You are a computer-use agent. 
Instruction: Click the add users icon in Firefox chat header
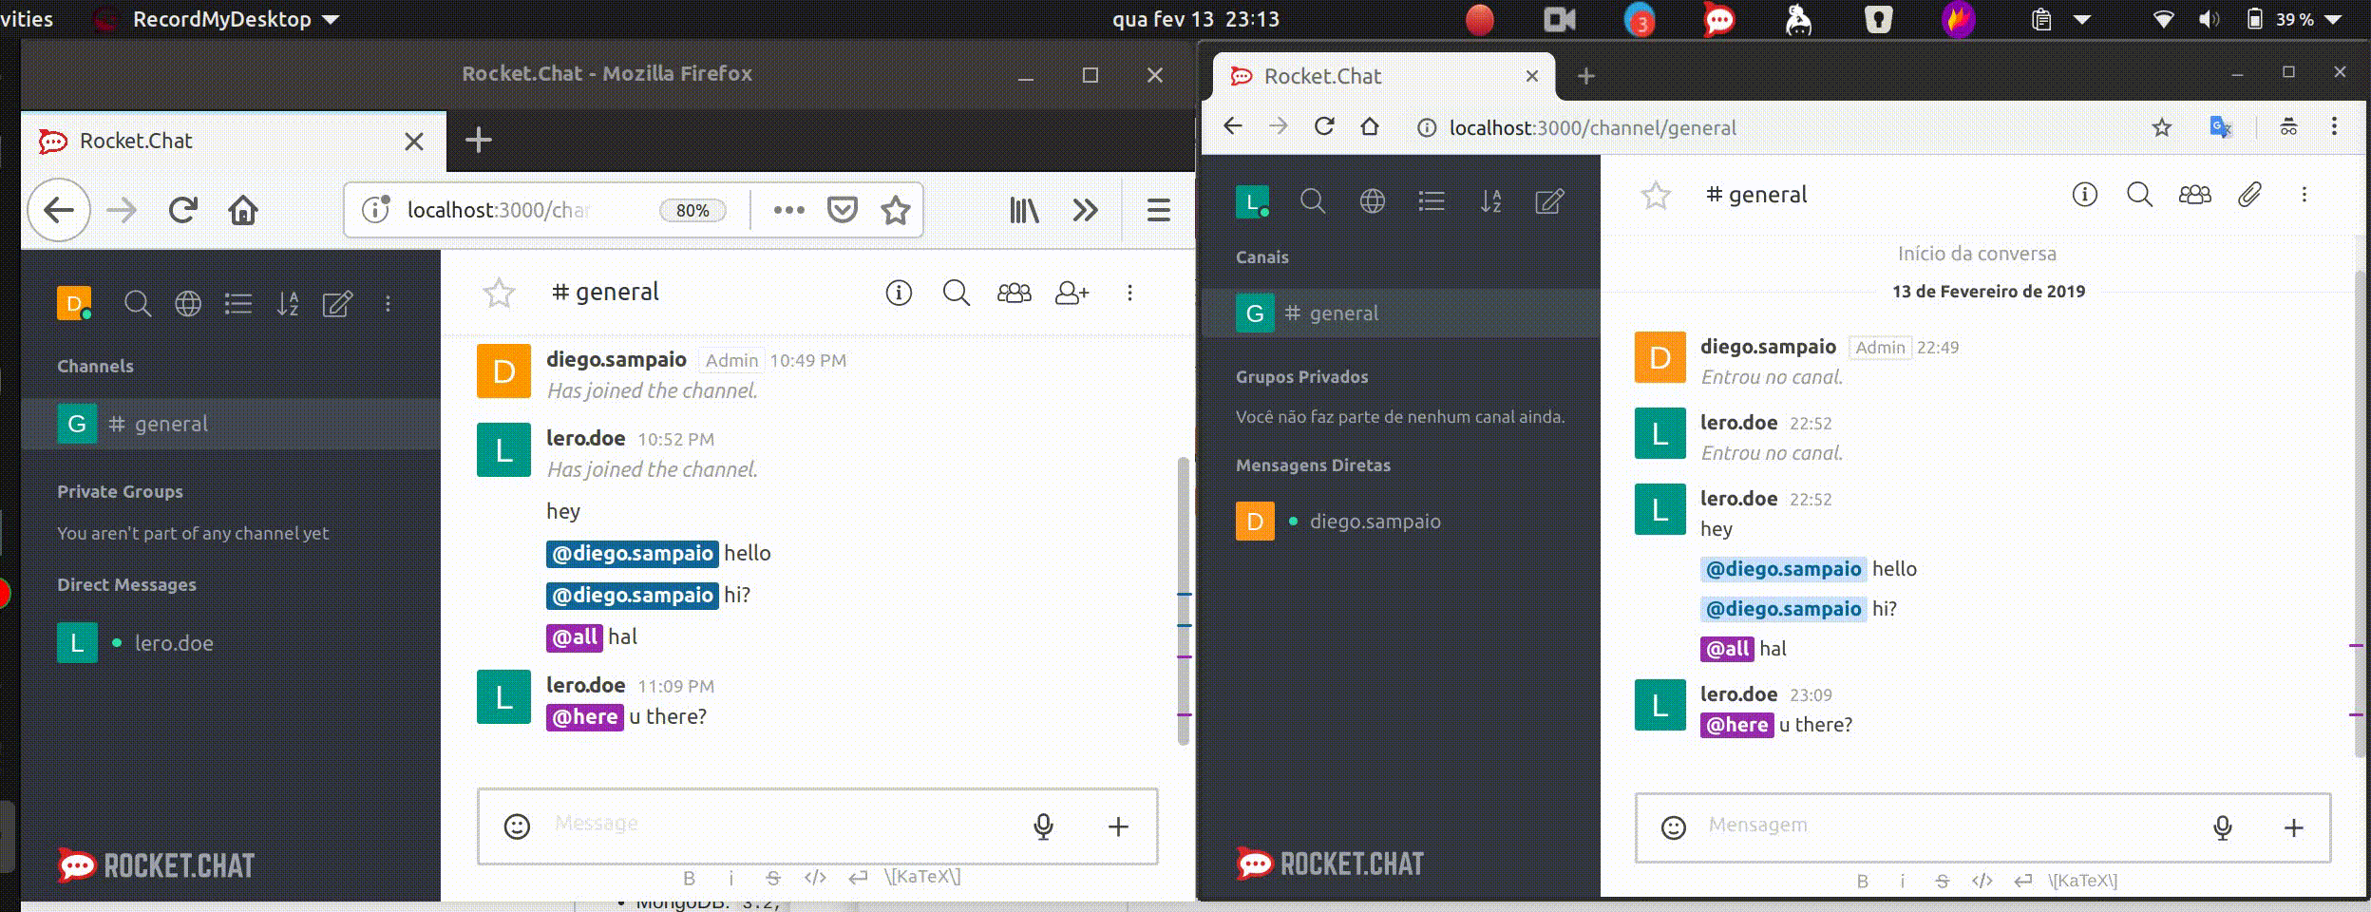pyautogui.click(x=1072, y=293)
